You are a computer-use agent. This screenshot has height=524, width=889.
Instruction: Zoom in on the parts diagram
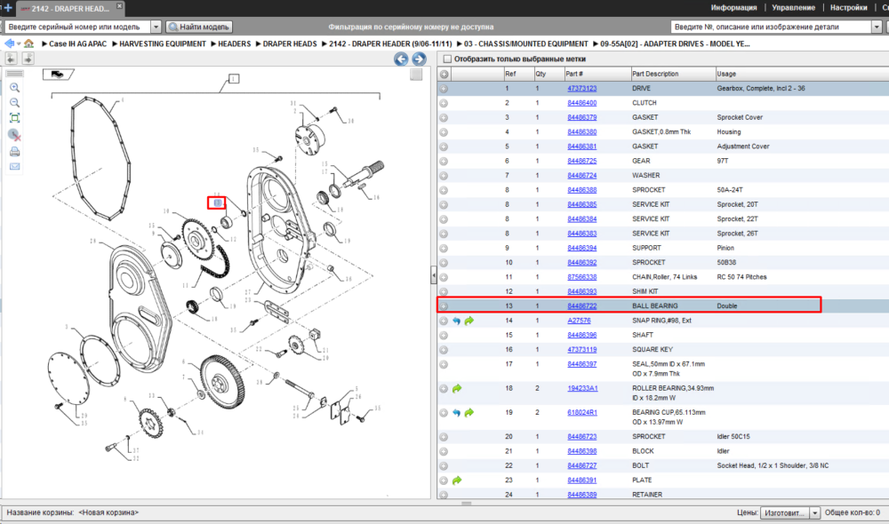15,88
